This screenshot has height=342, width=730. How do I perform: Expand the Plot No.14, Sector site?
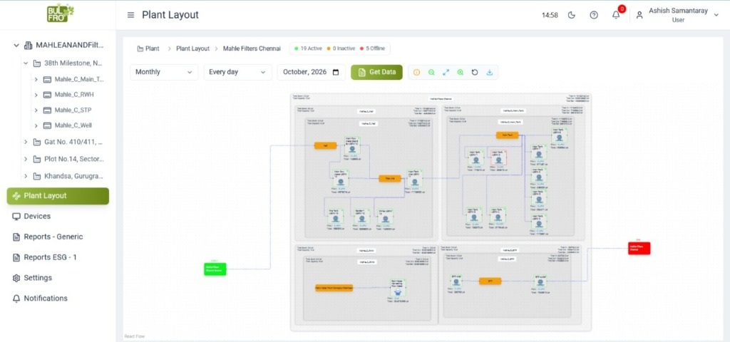(x=26, y=159)
